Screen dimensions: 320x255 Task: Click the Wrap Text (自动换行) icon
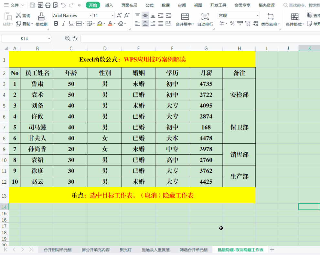[205, 17]
